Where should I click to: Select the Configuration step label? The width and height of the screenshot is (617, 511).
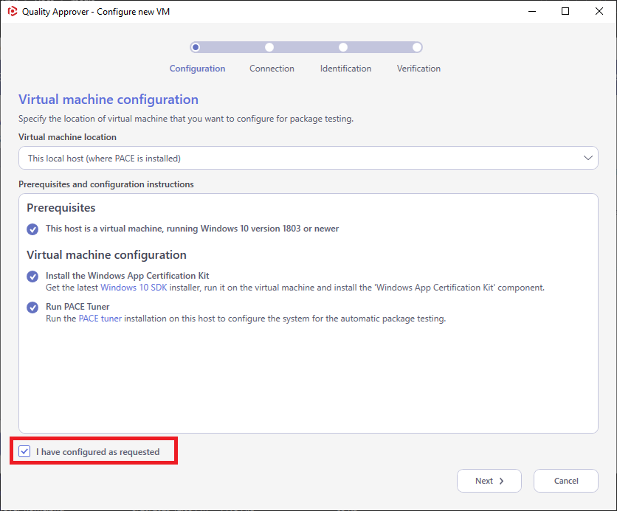coord(197,69)
